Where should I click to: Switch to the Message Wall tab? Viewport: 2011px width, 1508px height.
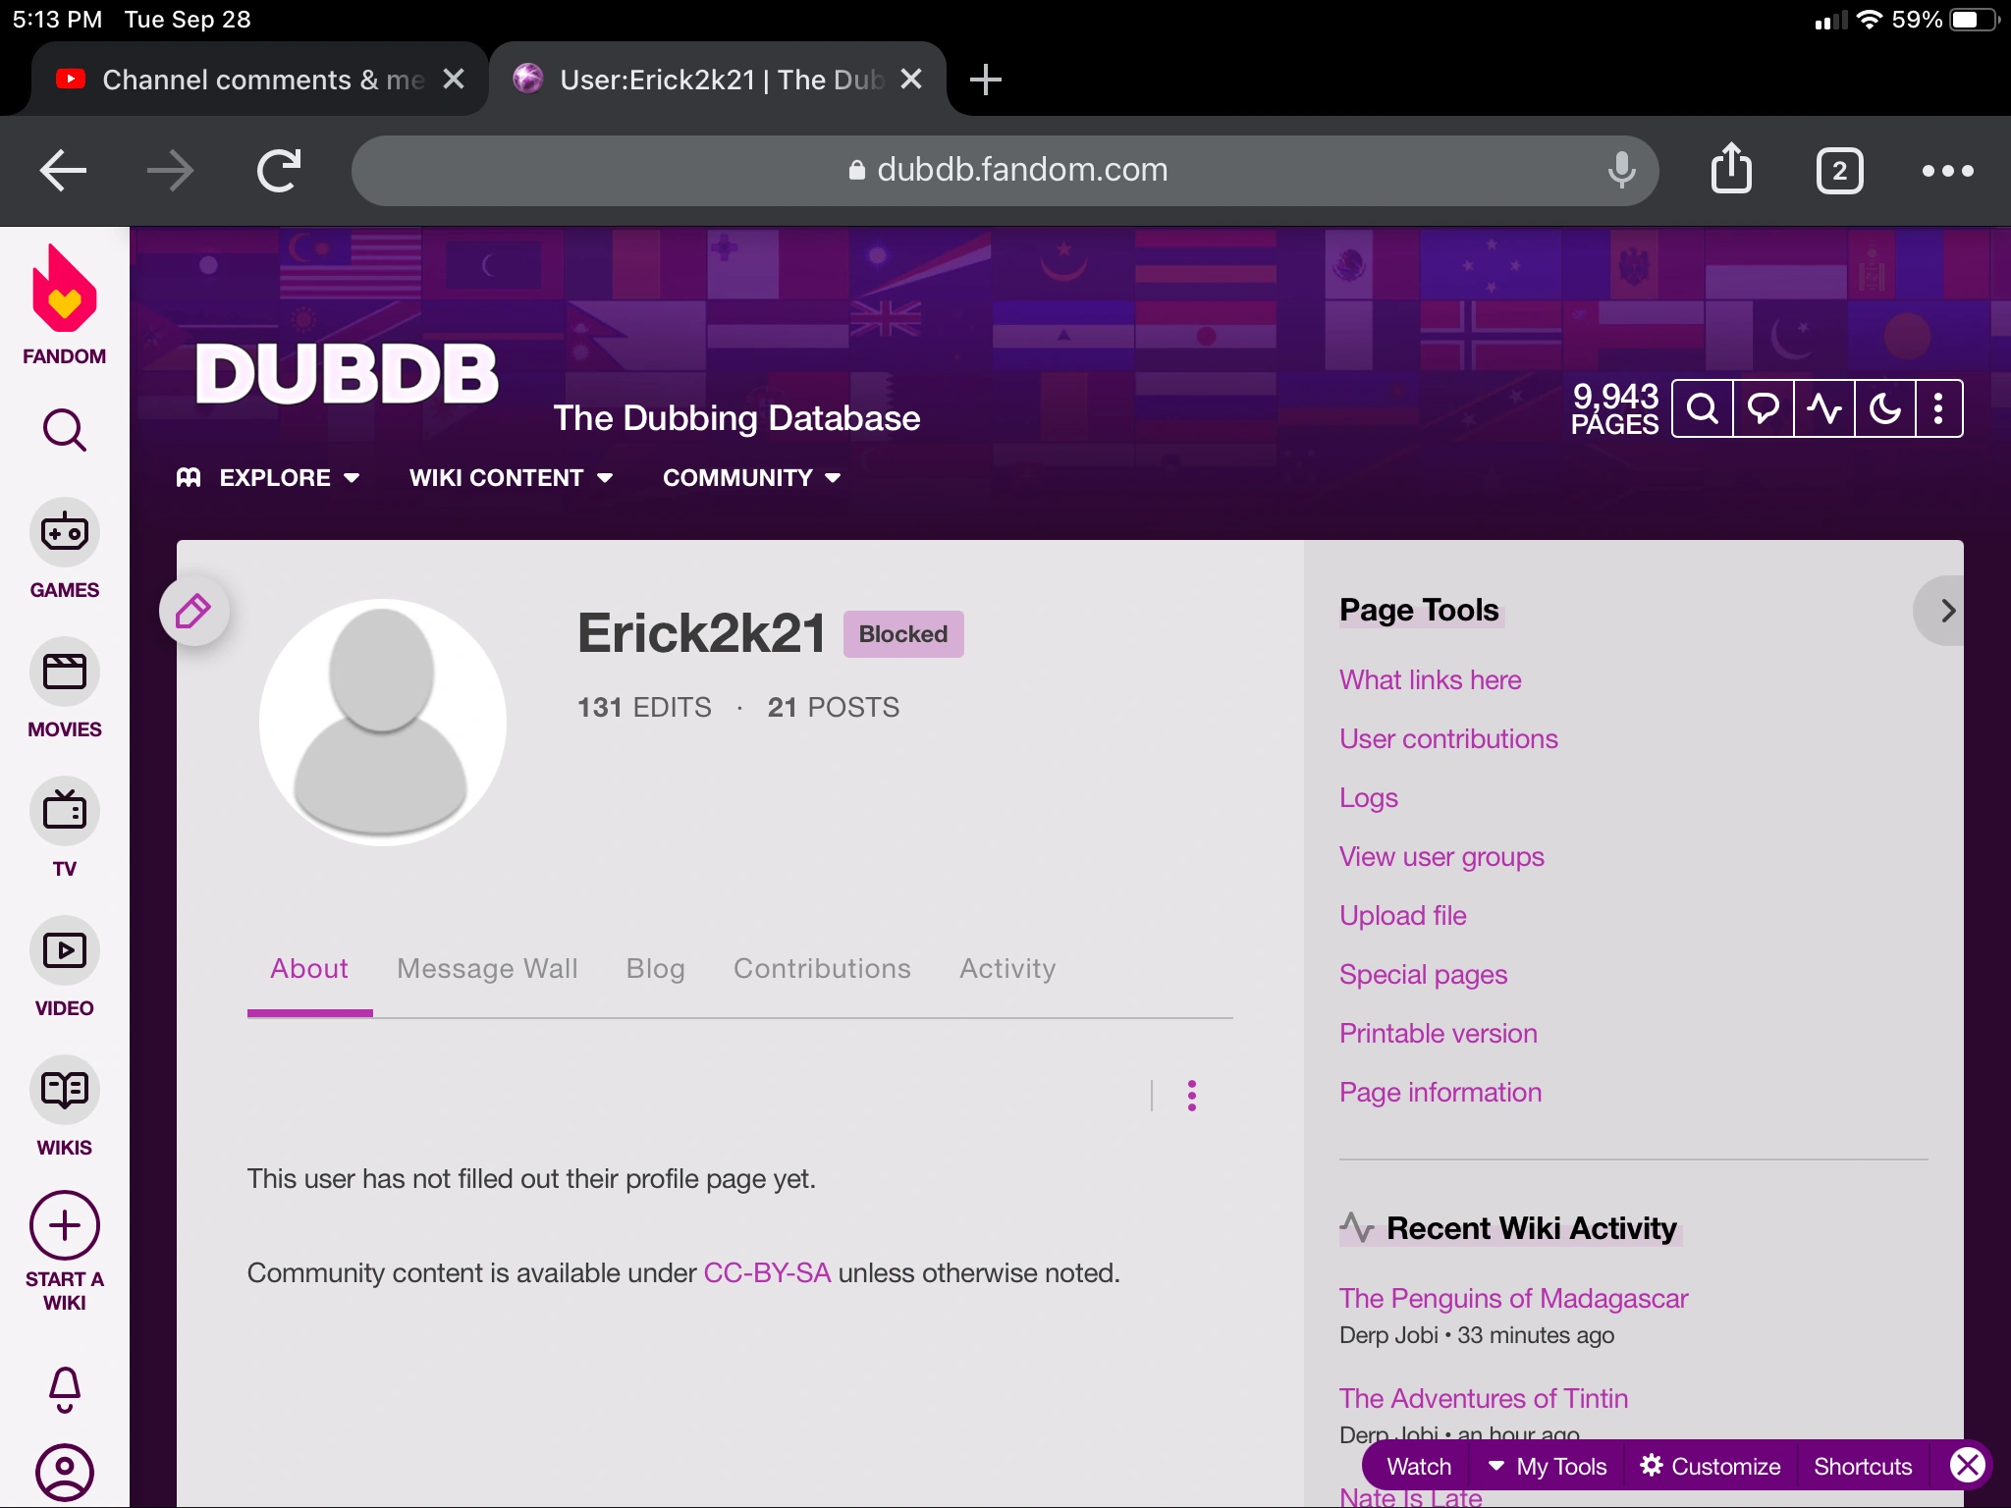click(487, 969)
